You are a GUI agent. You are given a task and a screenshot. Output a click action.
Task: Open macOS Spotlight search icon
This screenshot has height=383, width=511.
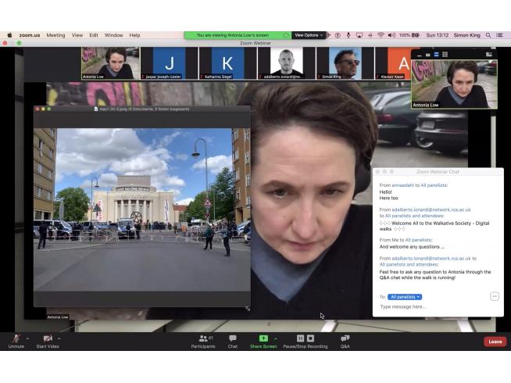click(x=488, y=35)
